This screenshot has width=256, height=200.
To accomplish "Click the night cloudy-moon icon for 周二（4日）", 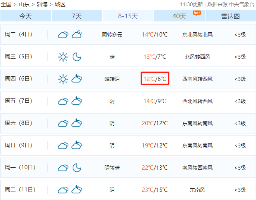I will click(x=77, y=34).
